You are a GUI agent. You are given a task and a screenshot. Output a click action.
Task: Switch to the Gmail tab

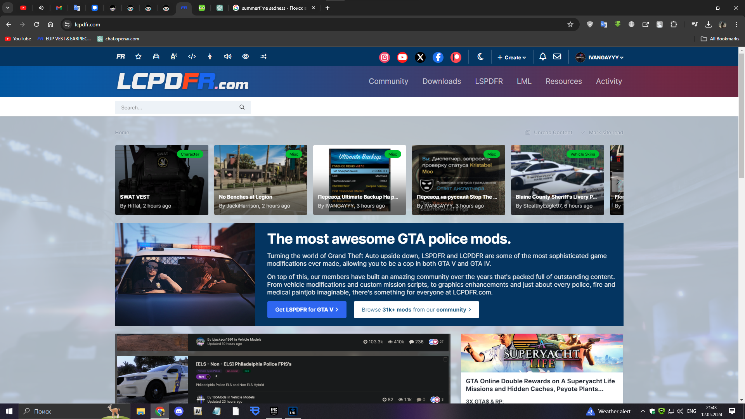(x=59, y=8)
